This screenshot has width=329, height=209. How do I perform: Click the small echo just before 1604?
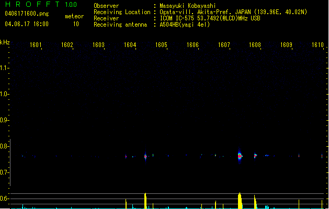126,156
